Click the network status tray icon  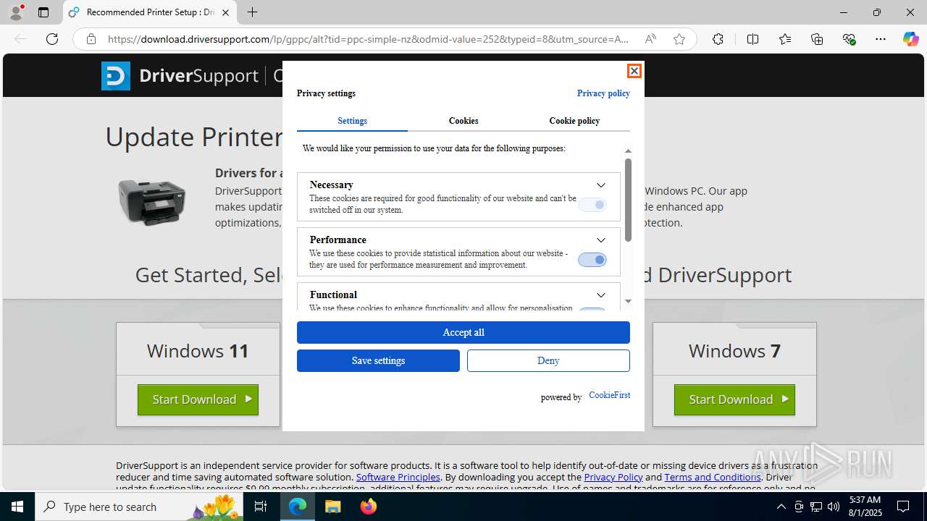815,507
